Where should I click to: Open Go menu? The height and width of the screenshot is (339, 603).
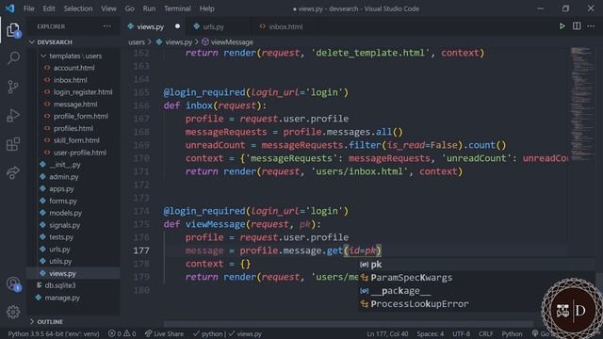[130, 8]
